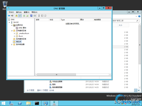The height and width of the screenshot is (106, 142).
Task: Sort by the 算法 column header
Action: [86, 20]
